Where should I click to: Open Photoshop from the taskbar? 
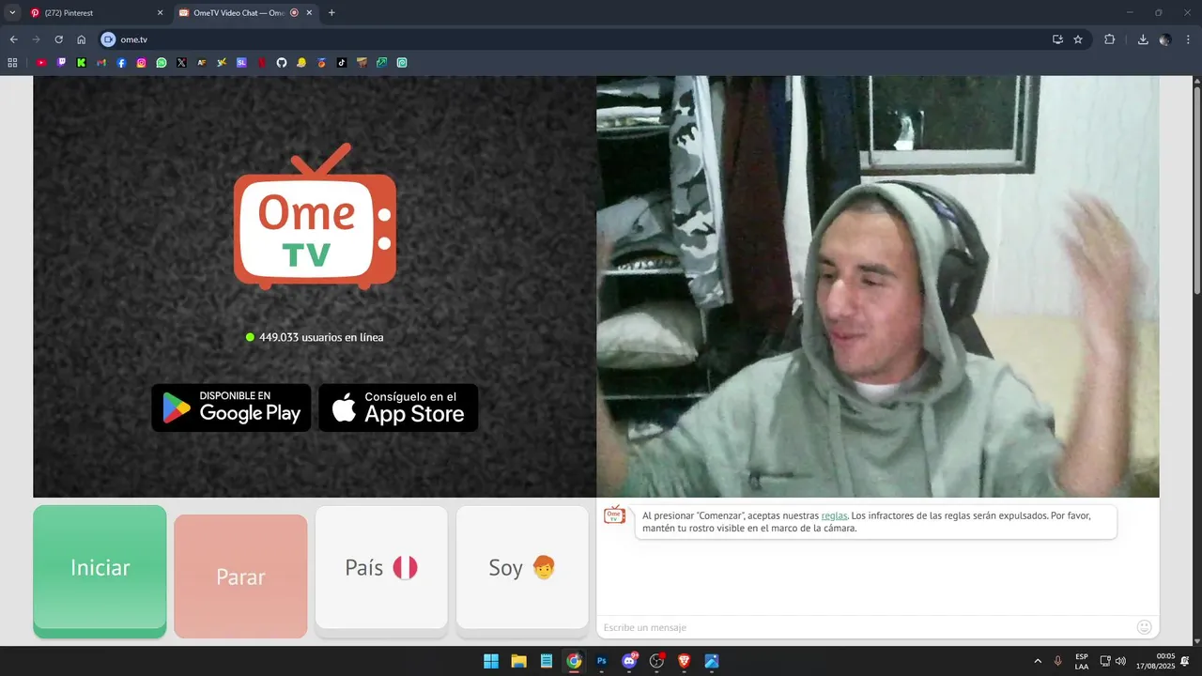(602, 661)
